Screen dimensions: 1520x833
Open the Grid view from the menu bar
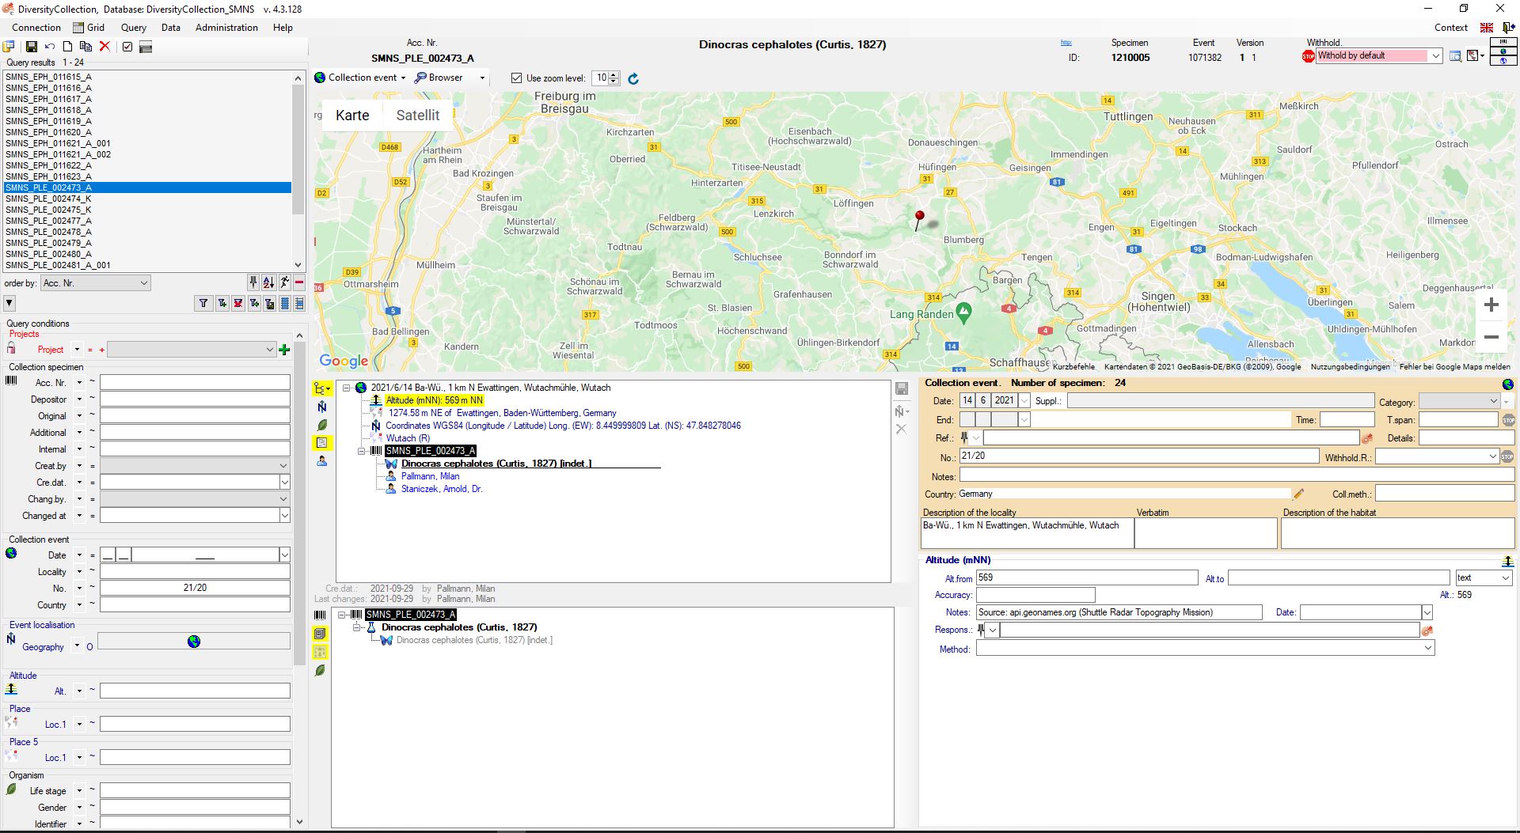point(89,28)
